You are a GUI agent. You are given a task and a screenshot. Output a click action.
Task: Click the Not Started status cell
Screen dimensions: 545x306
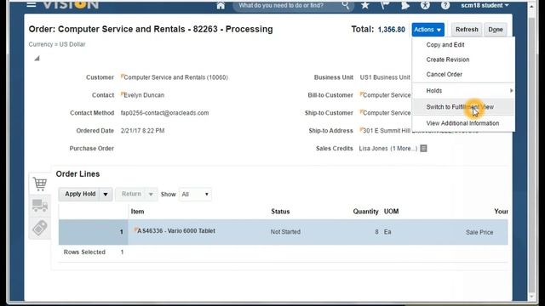point(285,232)
